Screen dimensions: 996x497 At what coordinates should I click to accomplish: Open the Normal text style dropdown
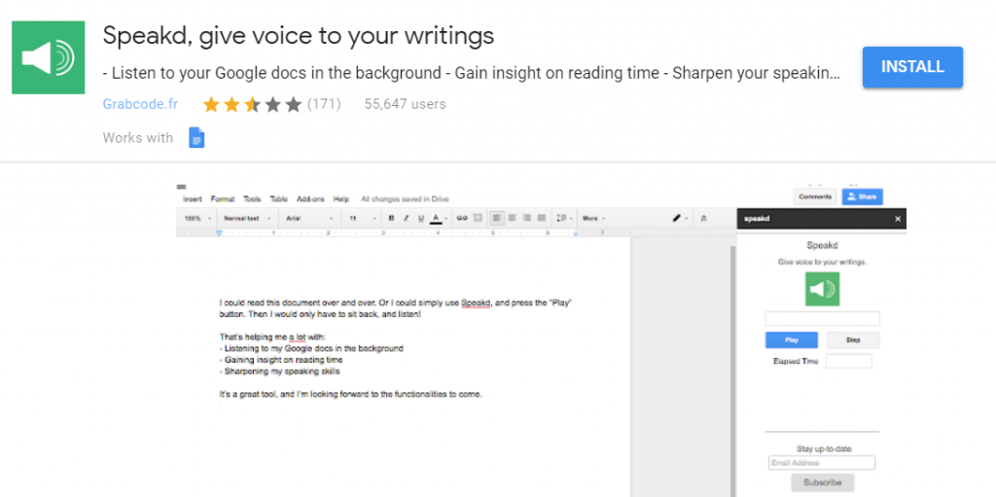[248, 218]
